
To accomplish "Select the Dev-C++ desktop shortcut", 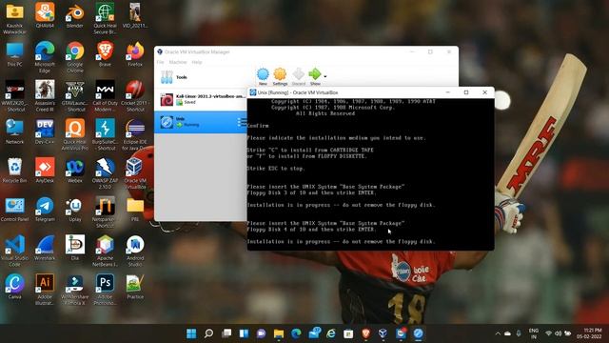I will pyautogui.click(x=45, y=131).
